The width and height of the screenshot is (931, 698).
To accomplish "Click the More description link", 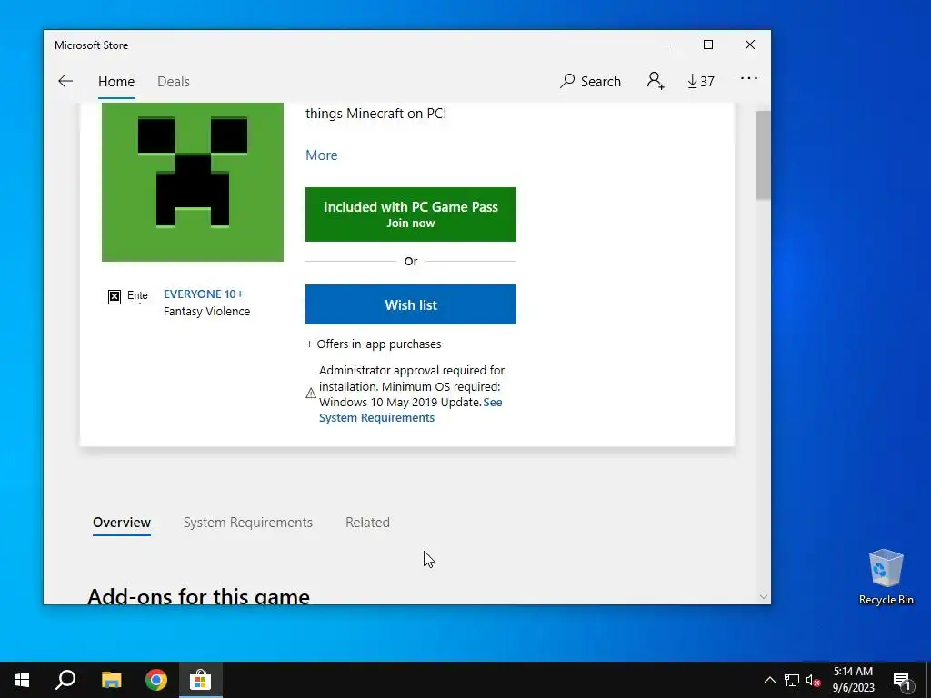I will (321, 155).
